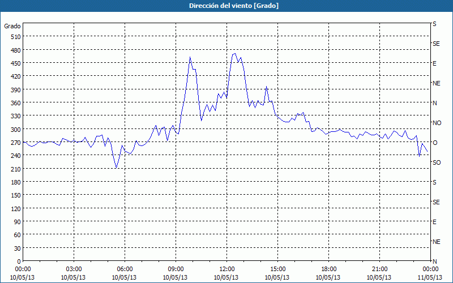Select the 240 y-axis tick
The width and height of the screenshot is (453, 283).
tap(16, 156)
